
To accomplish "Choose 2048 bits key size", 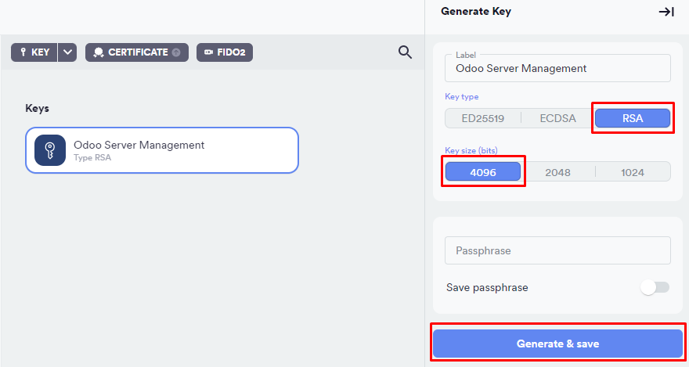I will click(x=557, y=171).
